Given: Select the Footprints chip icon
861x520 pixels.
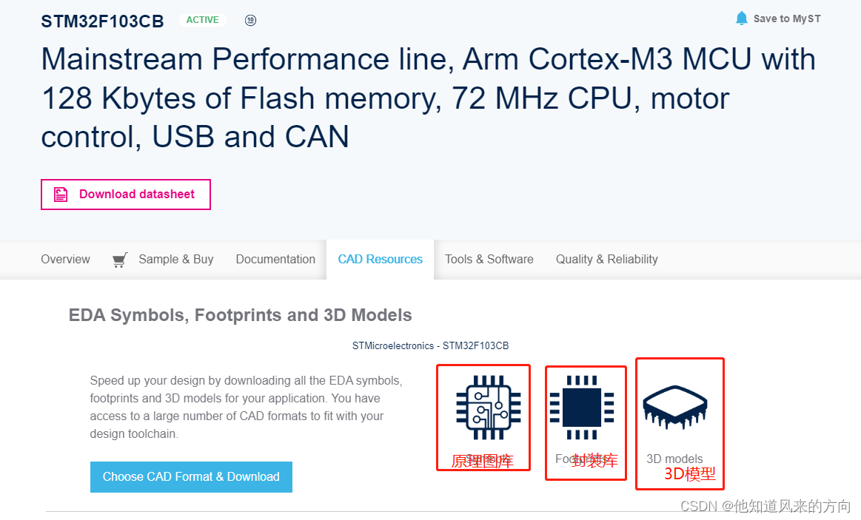Looking at the screenshot, I should pos(581,407).
